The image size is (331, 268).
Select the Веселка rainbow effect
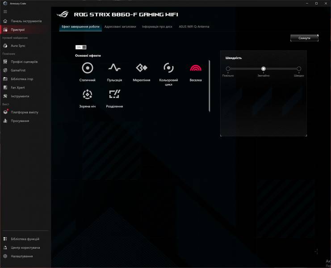click(196, 68)
